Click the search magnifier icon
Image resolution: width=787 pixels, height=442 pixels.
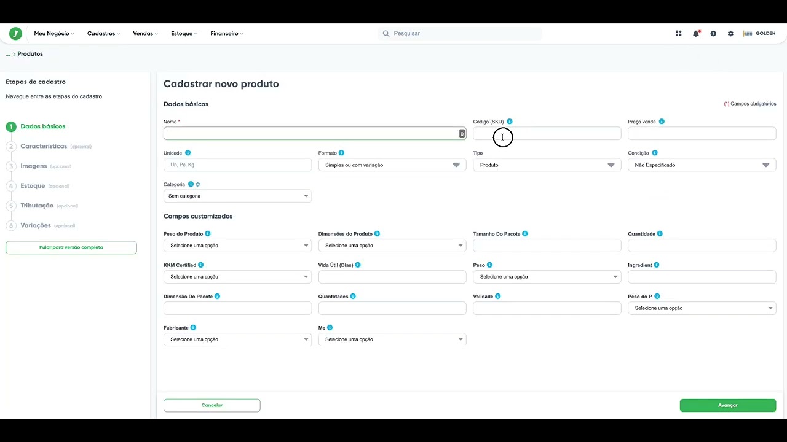tap(386, 34)
